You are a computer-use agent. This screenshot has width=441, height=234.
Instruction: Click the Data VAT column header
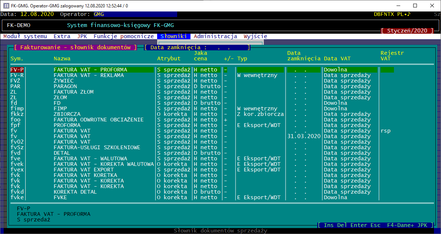[337, 59]
